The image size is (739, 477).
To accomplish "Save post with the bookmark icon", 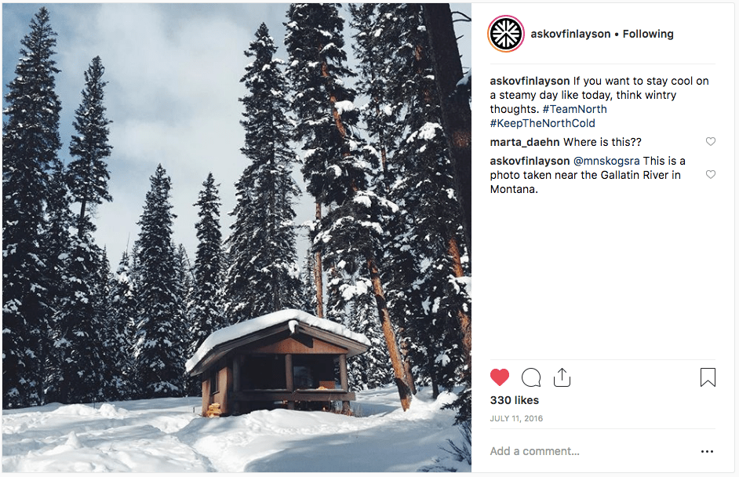I will click(x=708, y=377).
